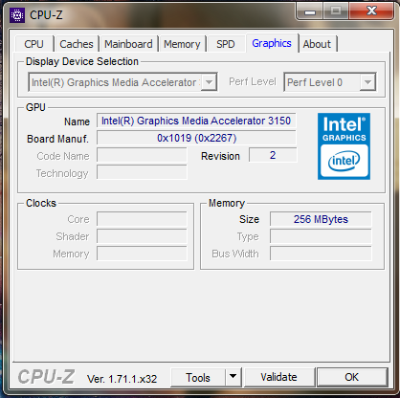Close the CPU-Z window
The image size is (400, 398).
click(372, 11)
